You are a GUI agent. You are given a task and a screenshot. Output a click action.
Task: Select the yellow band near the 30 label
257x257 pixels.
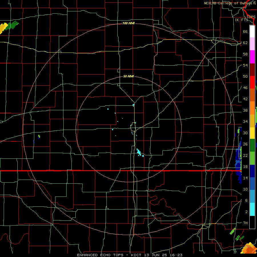(252, 133)
